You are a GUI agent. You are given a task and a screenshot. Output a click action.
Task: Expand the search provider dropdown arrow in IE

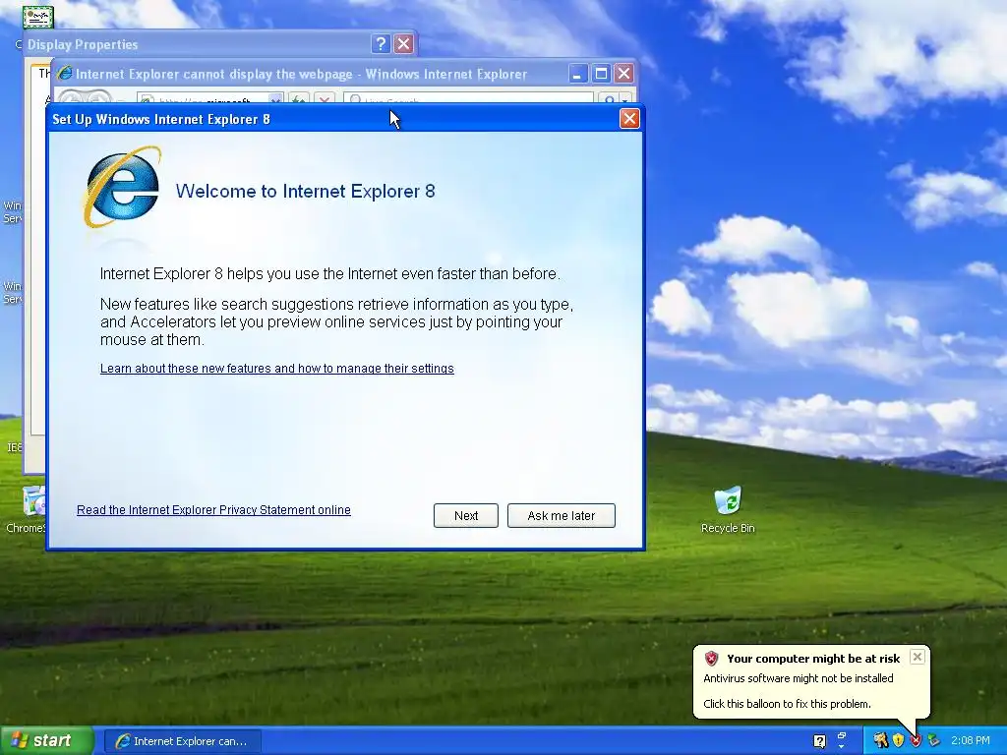click(x=625, y=99)
